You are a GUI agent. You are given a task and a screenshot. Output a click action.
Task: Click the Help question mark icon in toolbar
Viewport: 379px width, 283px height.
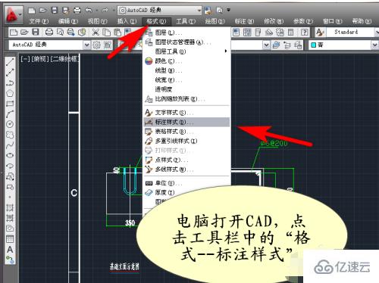(x=305, y=32)
